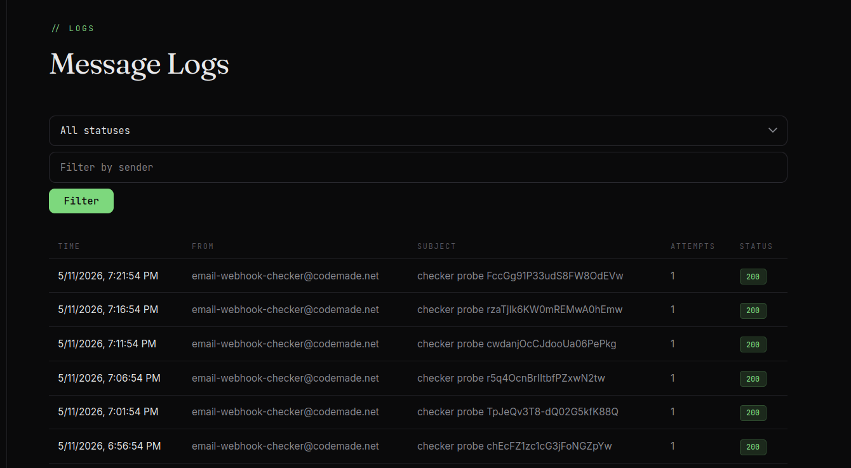
Task: Click subject checker probe rzaTjIk6KW0mREMwA0hEmw
Action: (x=519, y=310)
